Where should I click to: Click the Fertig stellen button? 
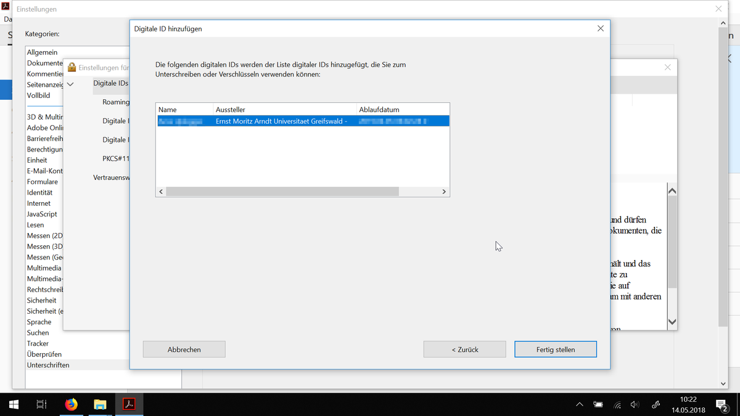555,349
